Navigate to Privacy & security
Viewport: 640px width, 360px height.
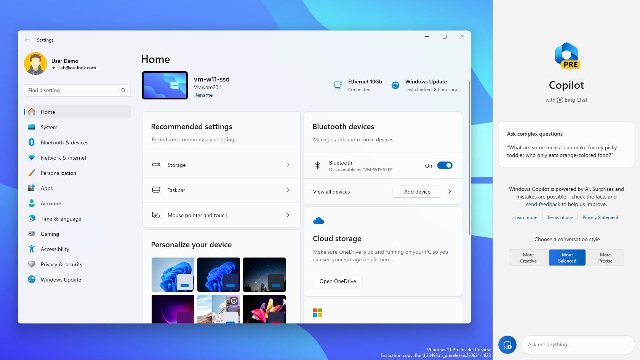tap(77, 264)
